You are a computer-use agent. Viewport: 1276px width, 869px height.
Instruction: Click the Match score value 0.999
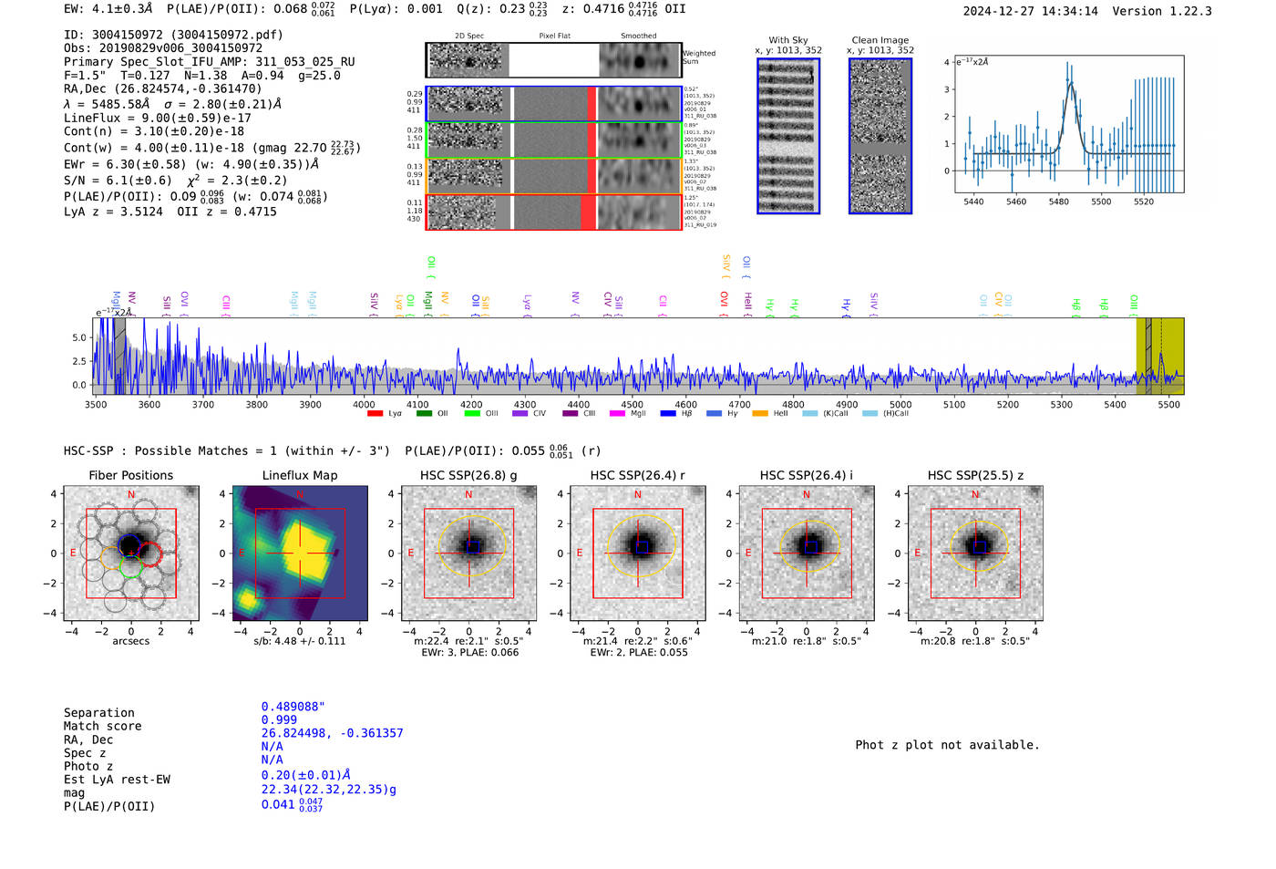279,720
